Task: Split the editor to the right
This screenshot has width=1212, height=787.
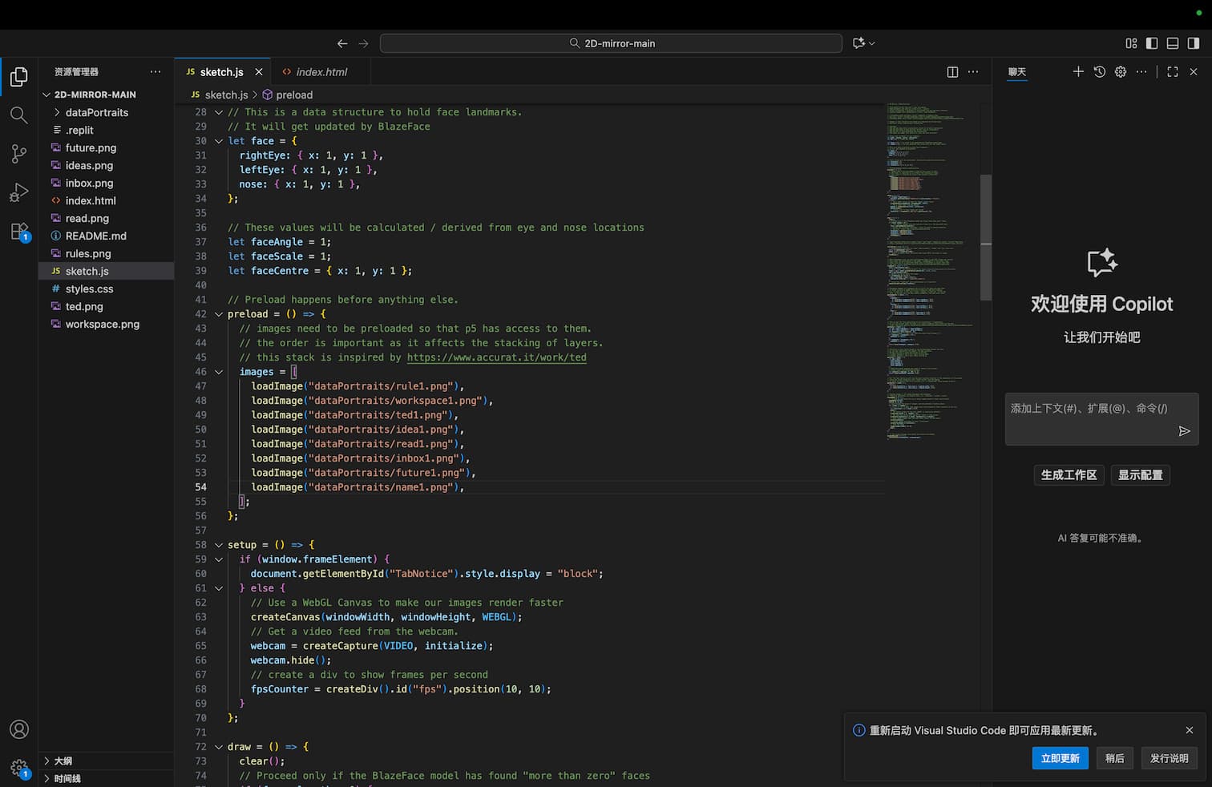Action: point(952,72)
